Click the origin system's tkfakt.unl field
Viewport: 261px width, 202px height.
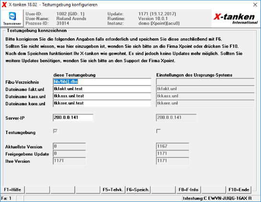pyautogui.click(x=205, y=89)
